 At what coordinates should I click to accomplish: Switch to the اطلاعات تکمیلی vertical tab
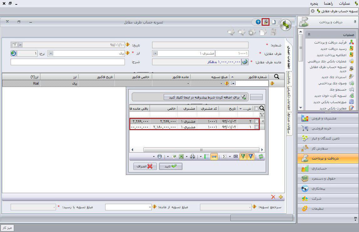289,98
